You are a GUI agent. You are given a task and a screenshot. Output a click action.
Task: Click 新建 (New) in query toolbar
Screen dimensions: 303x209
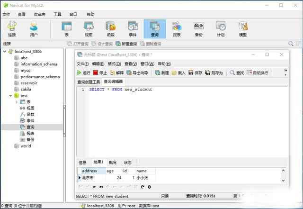162,73
